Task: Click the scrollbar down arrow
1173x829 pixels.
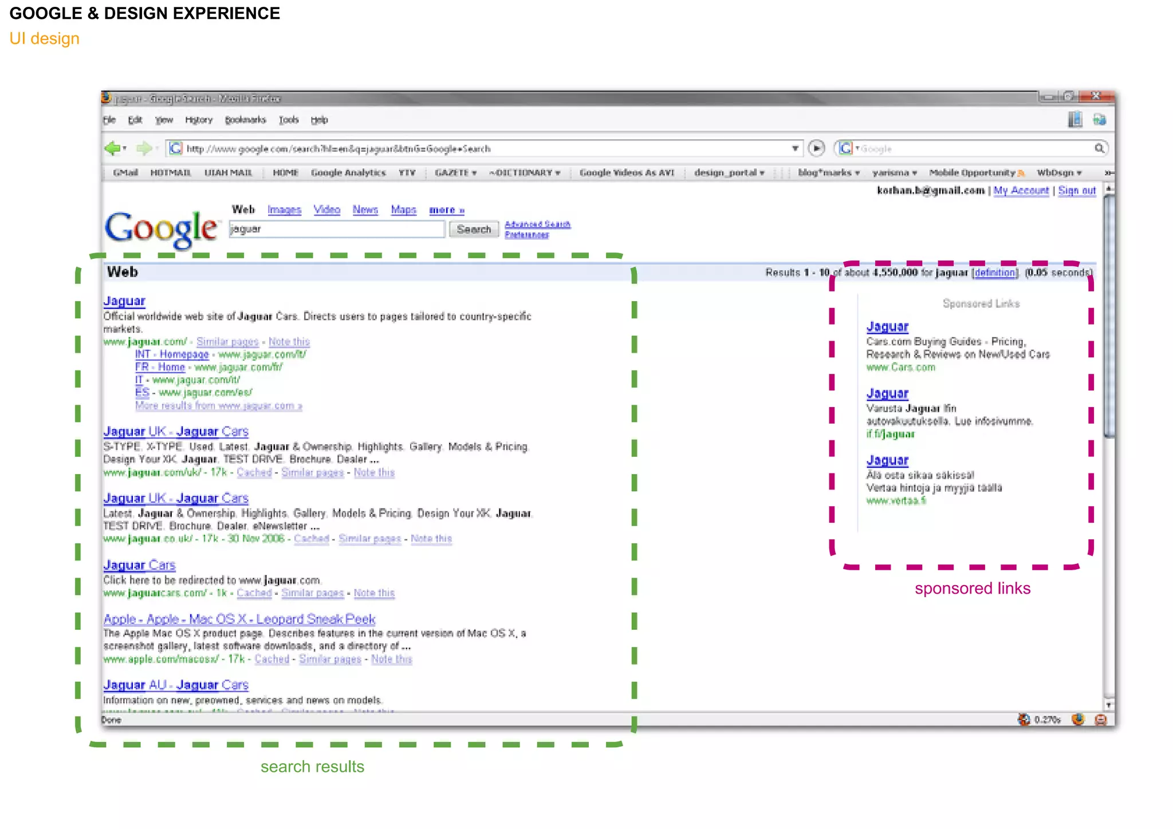Action: 1109,705
